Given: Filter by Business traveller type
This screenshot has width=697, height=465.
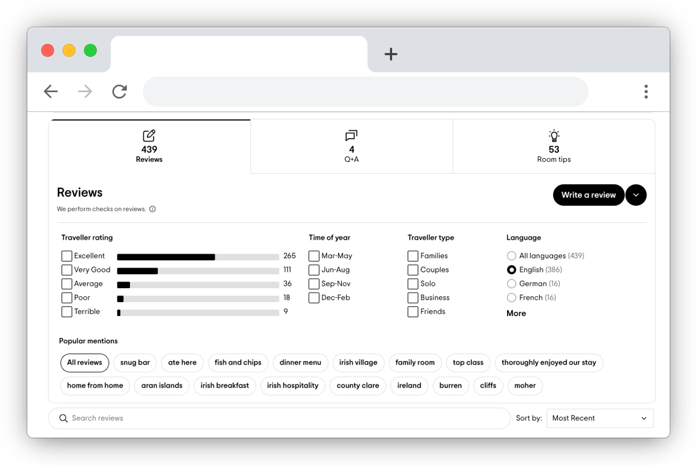Looking at the screenshot, I should coord(413,298).
